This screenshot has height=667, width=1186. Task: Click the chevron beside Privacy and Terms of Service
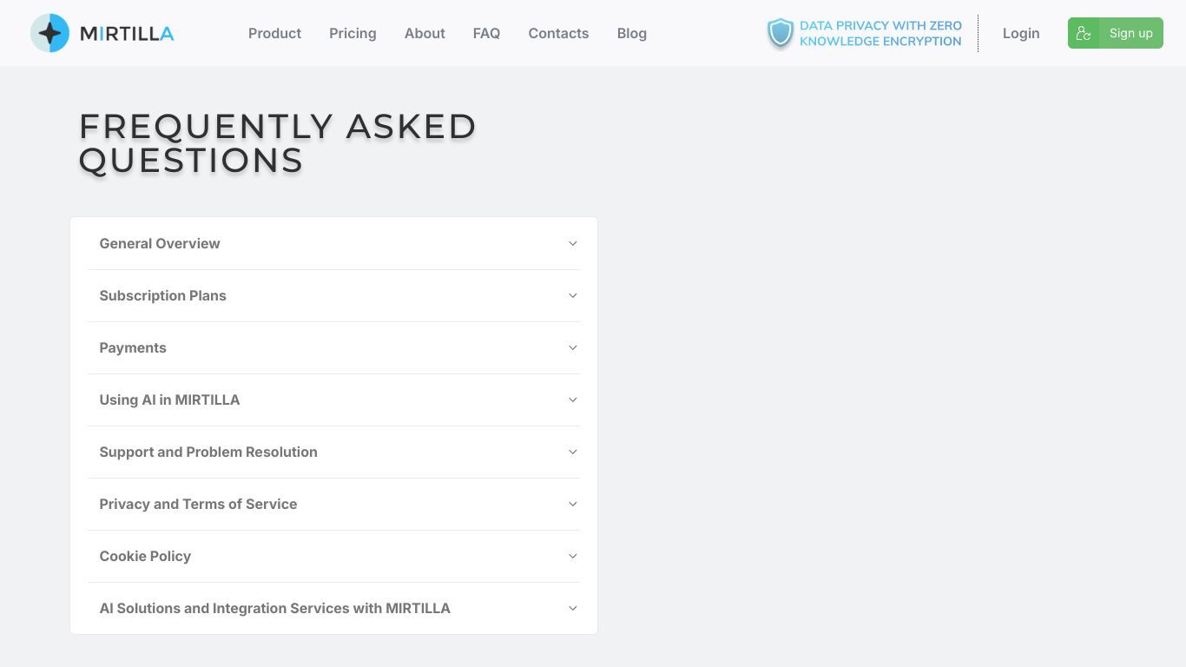point(572,504)
